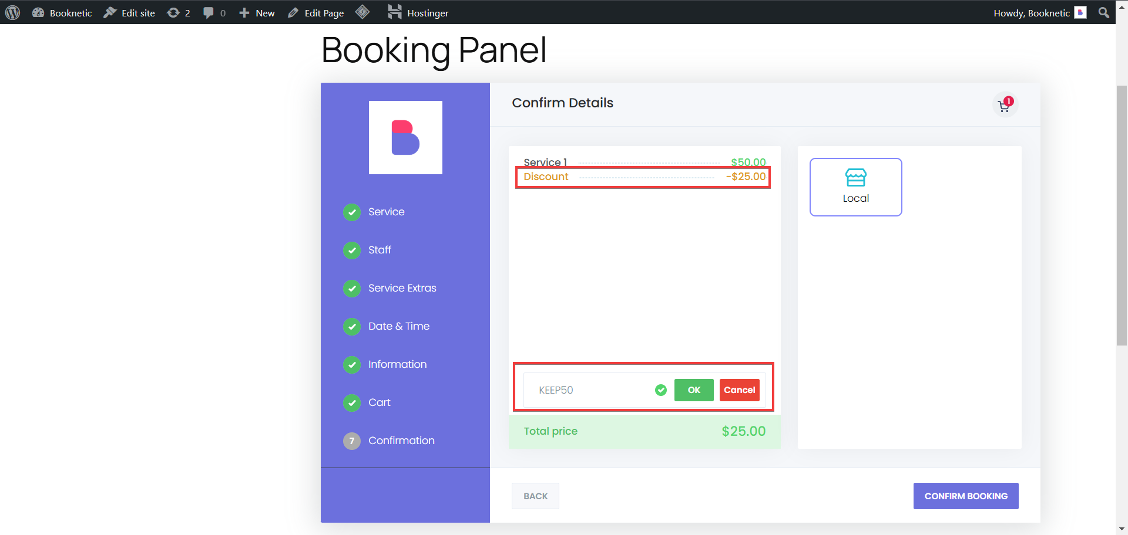The height and width of the screenshot is (535, 1128).
Task: Open the WordPress logo menu
Action: (12, 12)
